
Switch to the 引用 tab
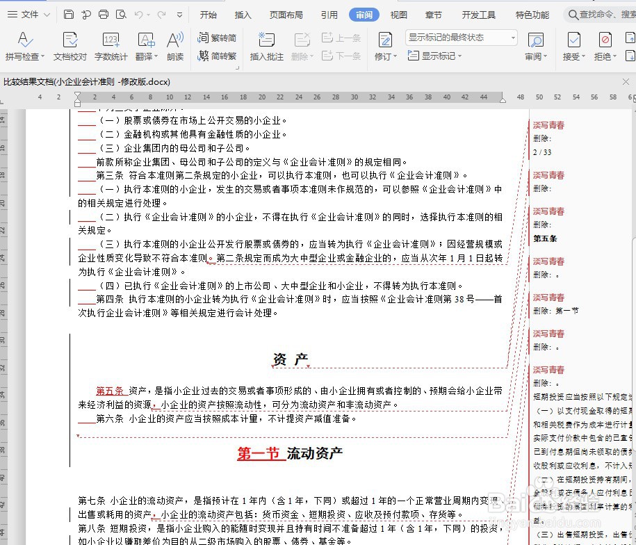tap(329, 15)
